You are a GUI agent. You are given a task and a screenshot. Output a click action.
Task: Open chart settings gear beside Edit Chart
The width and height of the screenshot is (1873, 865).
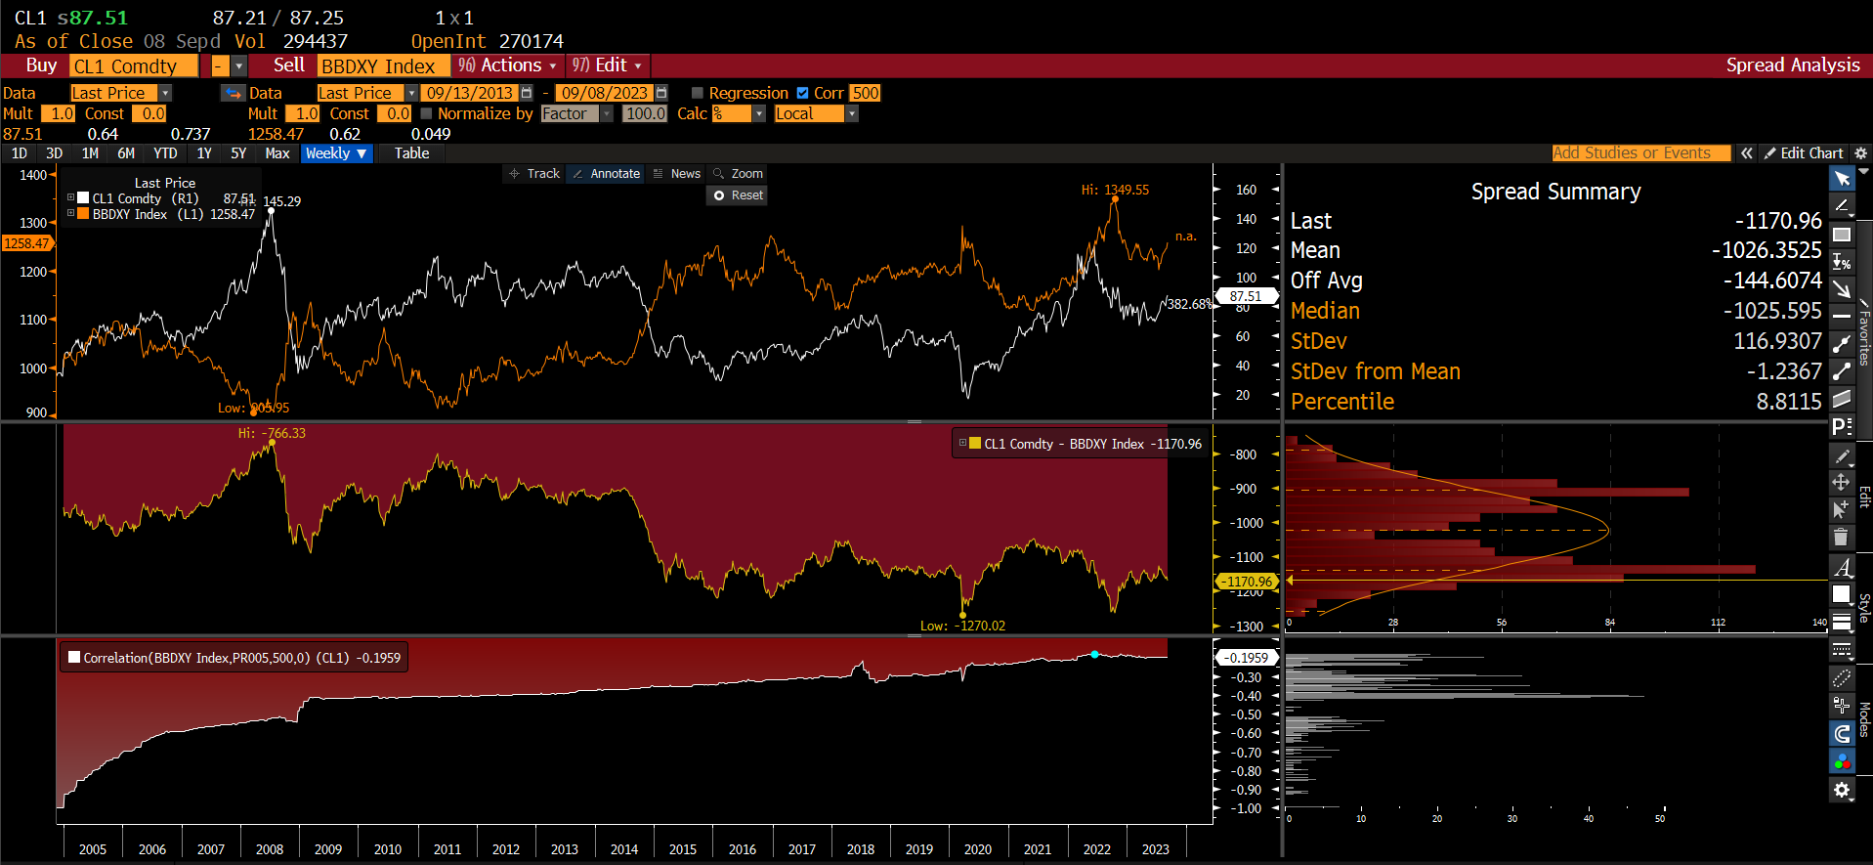click(1860, 153)
